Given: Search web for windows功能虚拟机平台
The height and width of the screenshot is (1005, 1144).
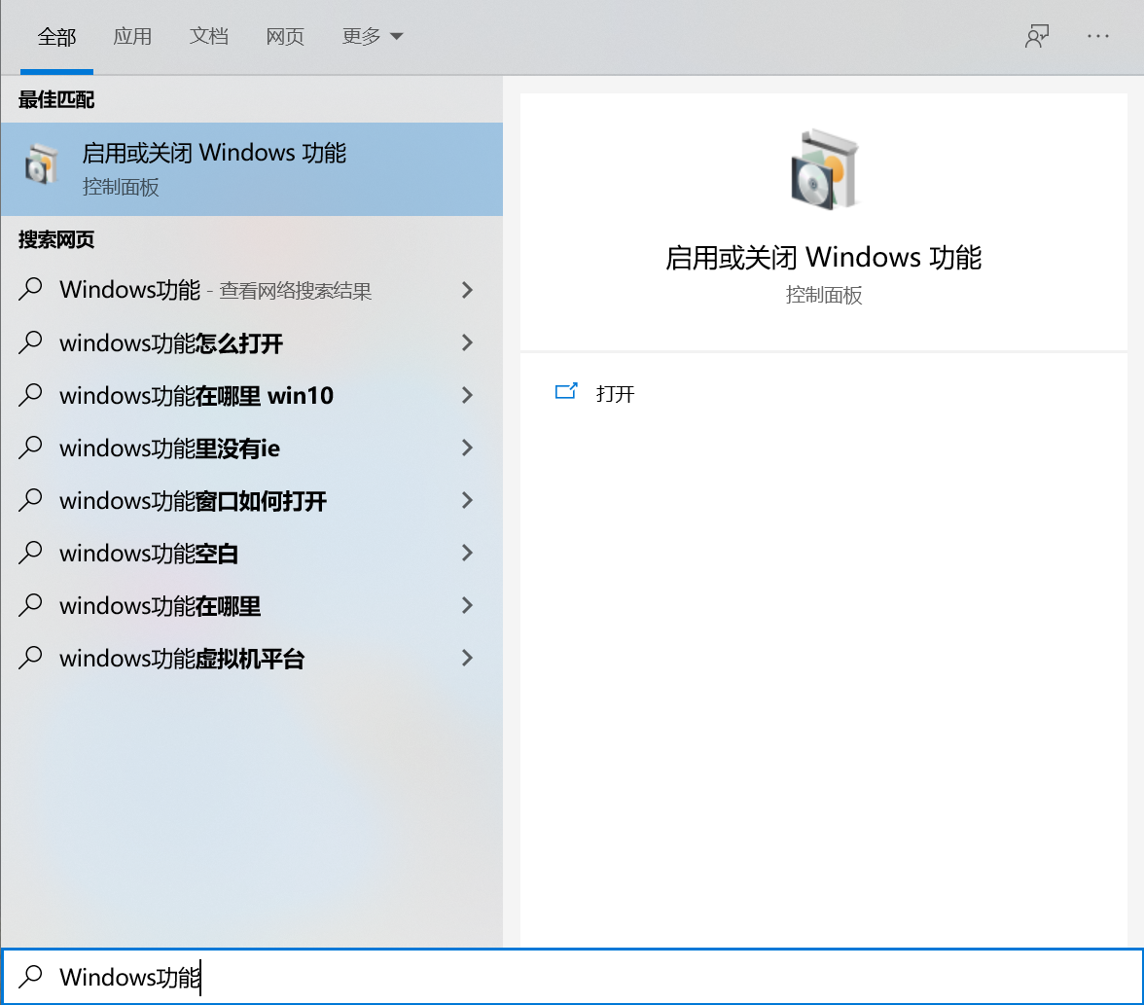Looking at the screenshot, I should coord(252,658).
